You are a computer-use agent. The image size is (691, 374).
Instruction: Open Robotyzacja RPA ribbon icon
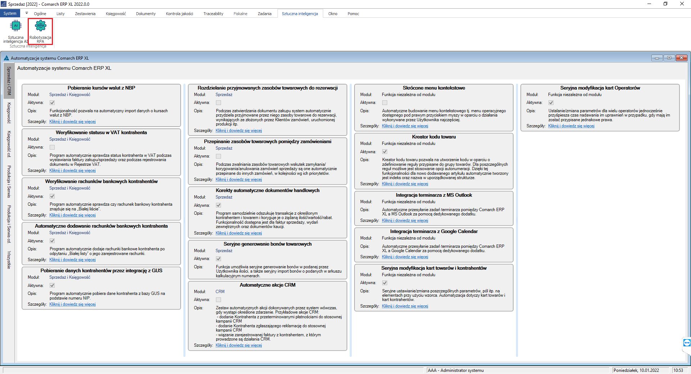pyautogui.click(x=40, y=32)
